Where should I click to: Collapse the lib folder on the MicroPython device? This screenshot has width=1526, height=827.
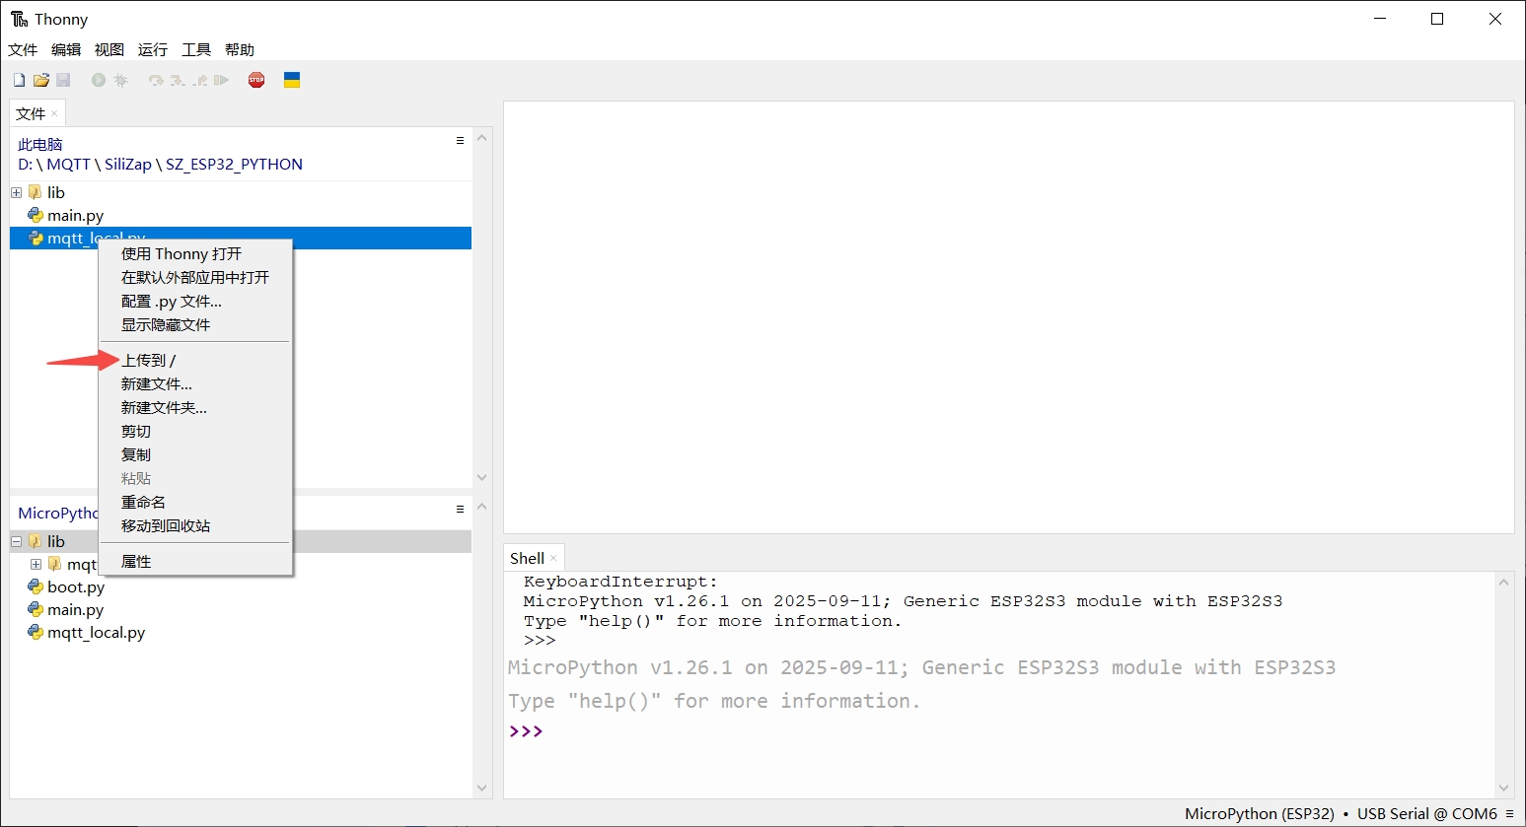point(16,541)
